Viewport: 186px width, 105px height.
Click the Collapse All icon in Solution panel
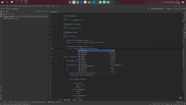[x=42, y=11]
